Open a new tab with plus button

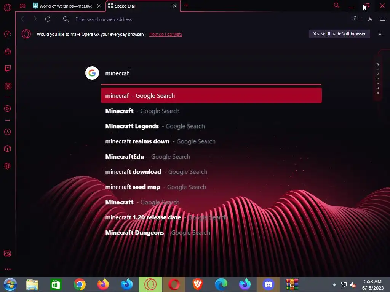[x=186, y=5]
